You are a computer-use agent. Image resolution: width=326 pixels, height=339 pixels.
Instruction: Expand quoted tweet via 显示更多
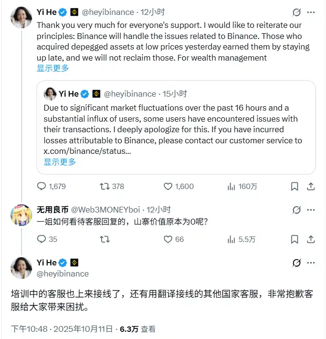pos(59,162)
